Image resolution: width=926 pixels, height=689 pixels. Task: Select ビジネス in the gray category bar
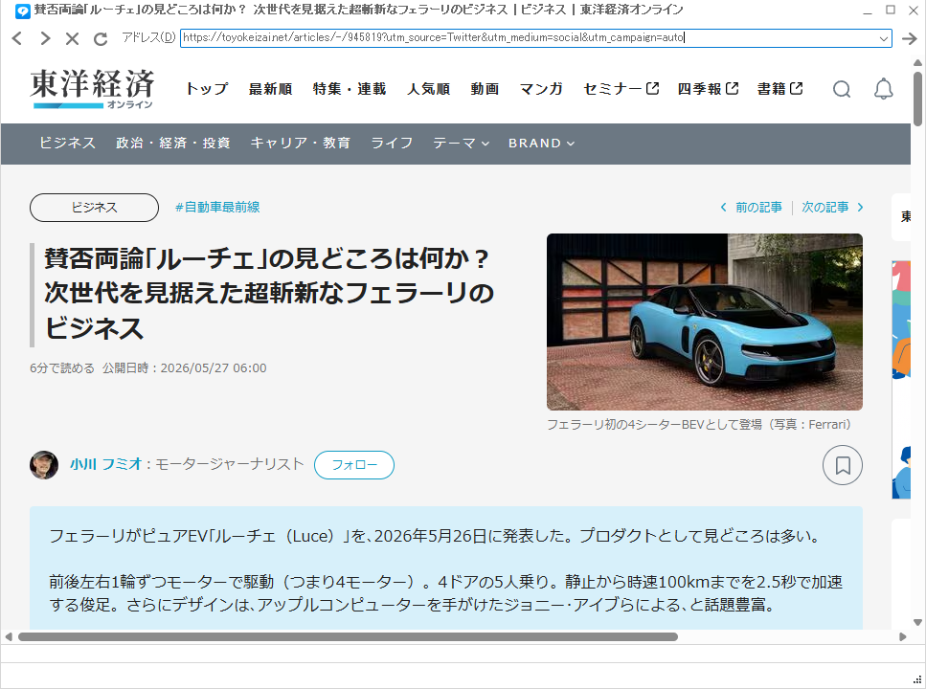(67, 144)
